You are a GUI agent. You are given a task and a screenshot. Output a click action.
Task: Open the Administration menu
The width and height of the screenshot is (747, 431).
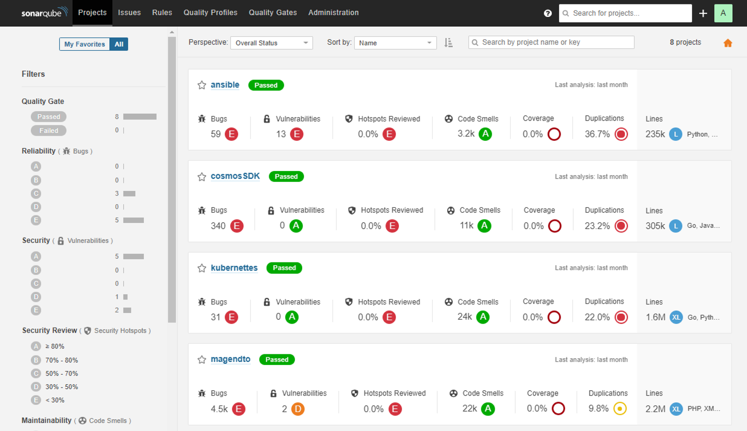(333, 13)
